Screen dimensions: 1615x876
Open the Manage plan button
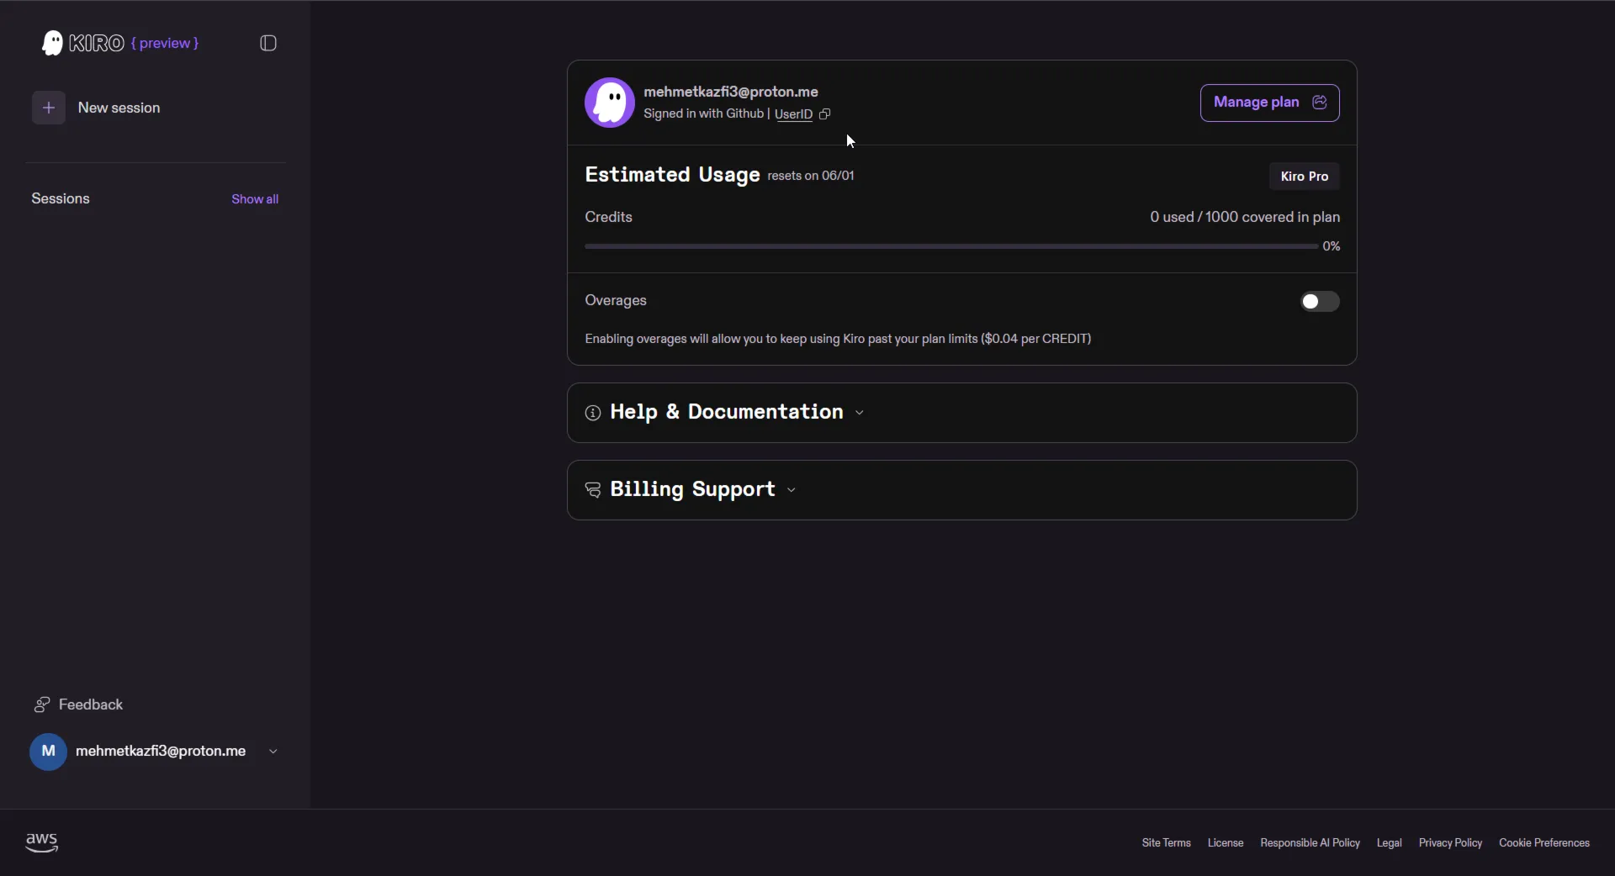pyautogui.click(x=1270, y=103)
